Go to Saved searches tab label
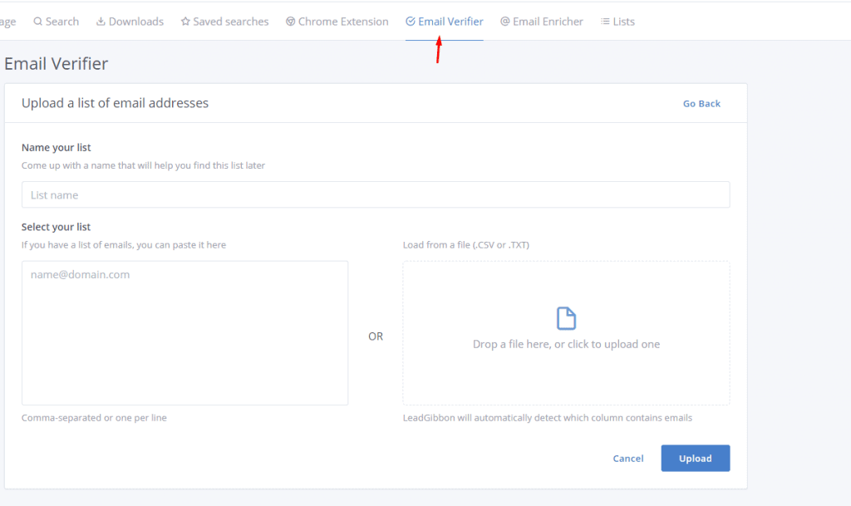This screenshot has height=506, width=851. coord(231,22)
